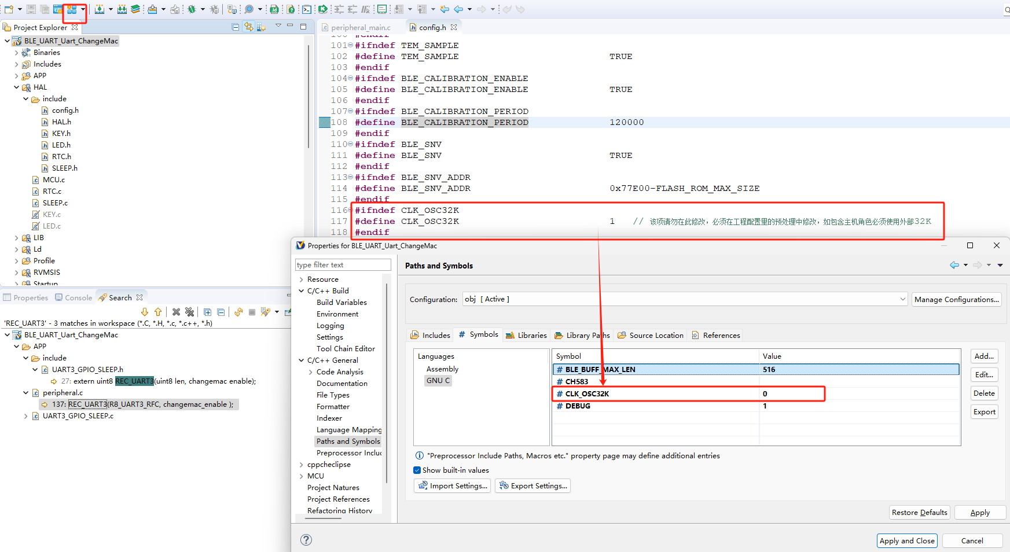
Task: Click back arrow in Paths and Symbols header
Action: click(x=954, y=265)
